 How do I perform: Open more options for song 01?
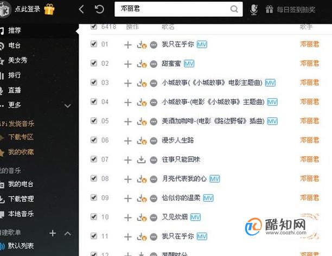pyautogui.click(x=154, y=45)
